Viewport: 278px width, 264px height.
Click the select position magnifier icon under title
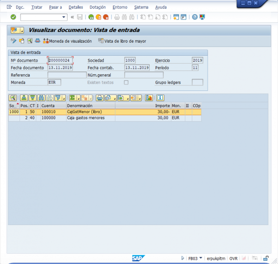pos(30,41)
